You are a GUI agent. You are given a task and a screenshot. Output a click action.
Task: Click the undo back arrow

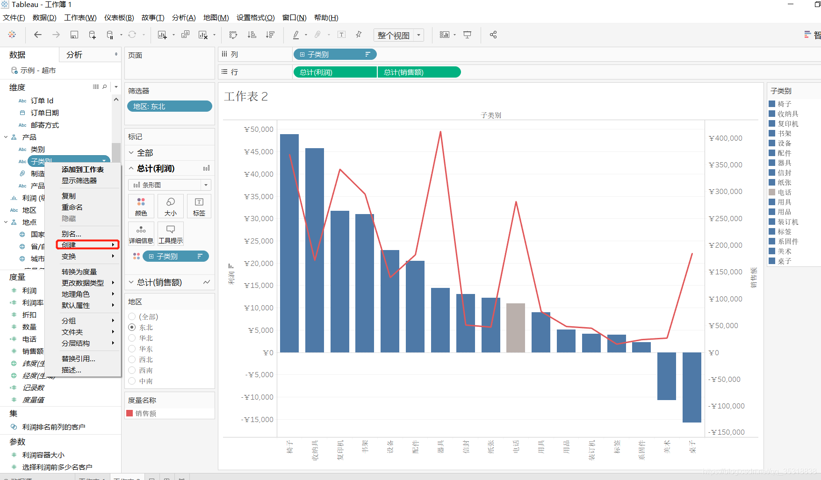pos(38,35)
